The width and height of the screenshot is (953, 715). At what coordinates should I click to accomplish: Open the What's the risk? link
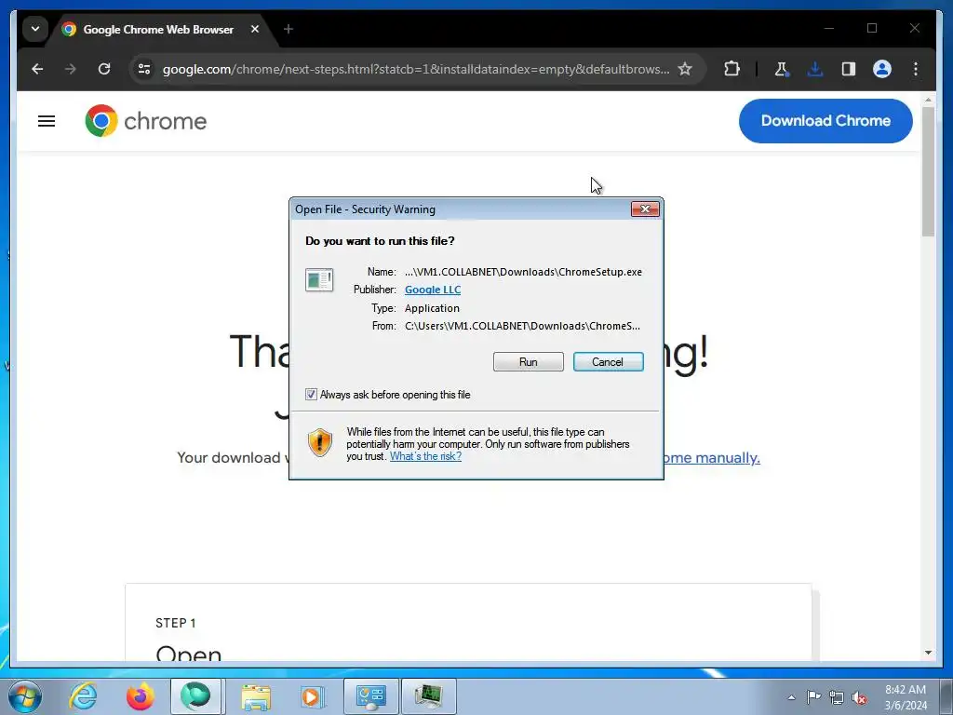425,456
